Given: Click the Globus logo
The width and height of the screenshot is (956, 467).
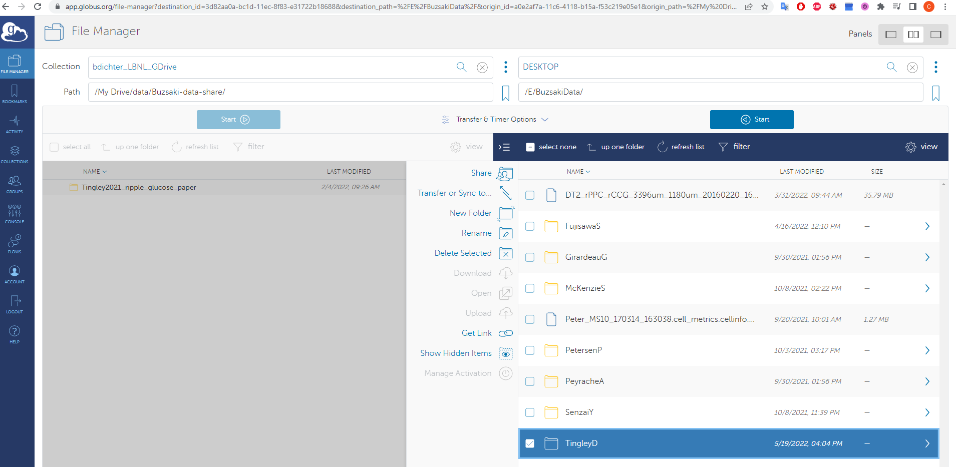Looking at the screenshot, I should click(x=15, y=33).
